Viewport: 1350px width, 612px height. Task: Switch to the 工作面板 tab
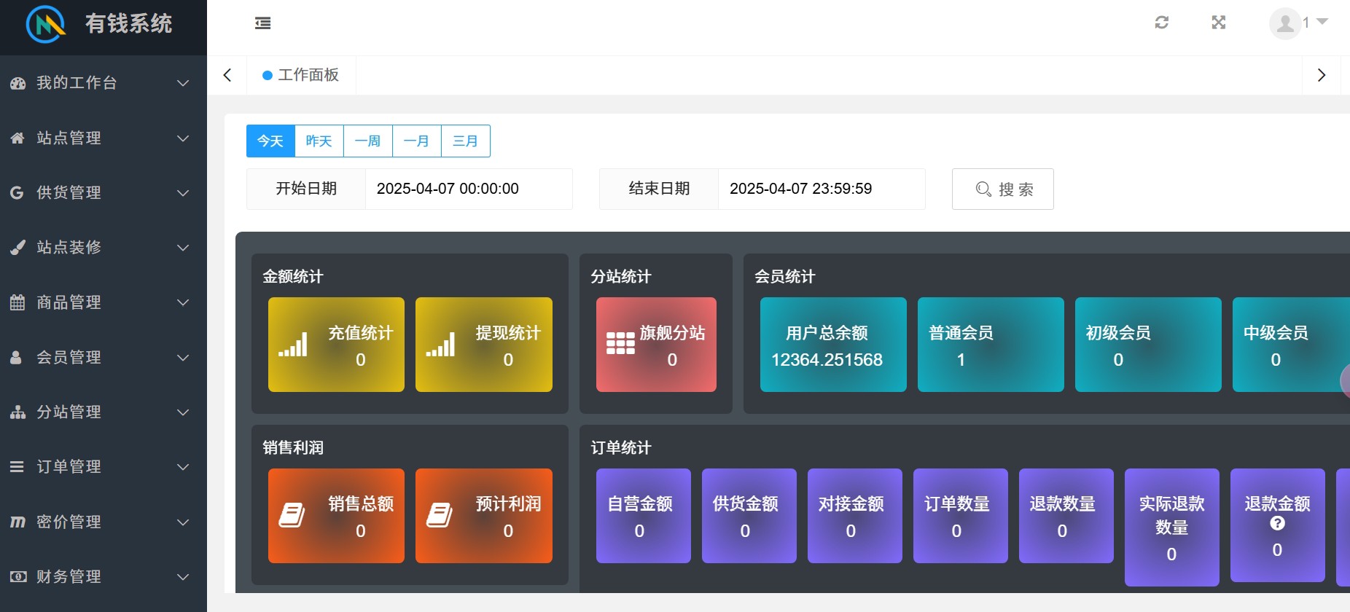point(302,75)
